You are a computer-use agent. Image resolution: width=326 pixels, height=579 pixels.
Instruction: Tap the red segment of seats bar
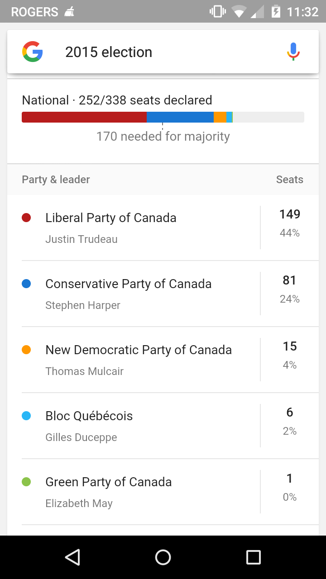click(84, 117)
